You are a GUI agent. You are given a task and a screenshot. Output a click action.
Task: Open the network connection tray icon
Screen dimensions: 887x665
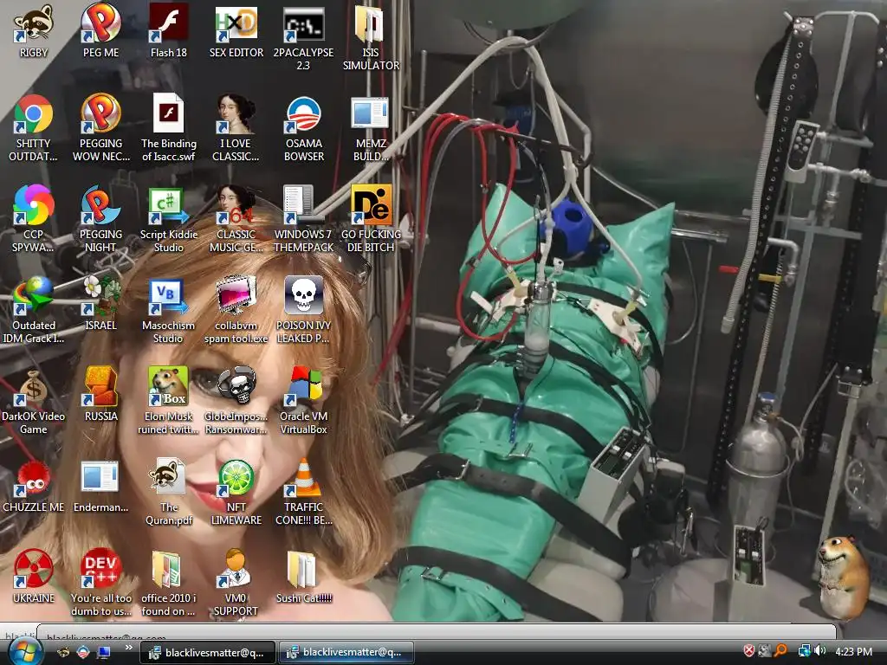[803, 651]
